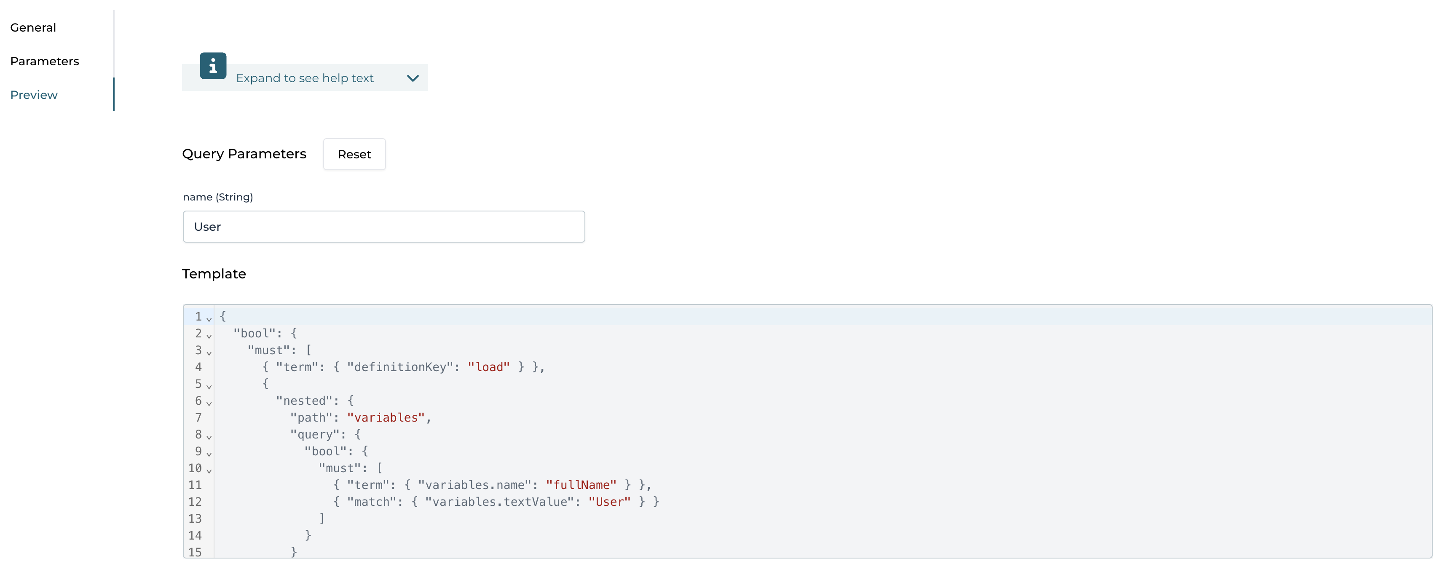The height and width of the screenshot is (572, 1447).
Task: Click inside the name input containing "User"
Action: [x=383, y=227]
